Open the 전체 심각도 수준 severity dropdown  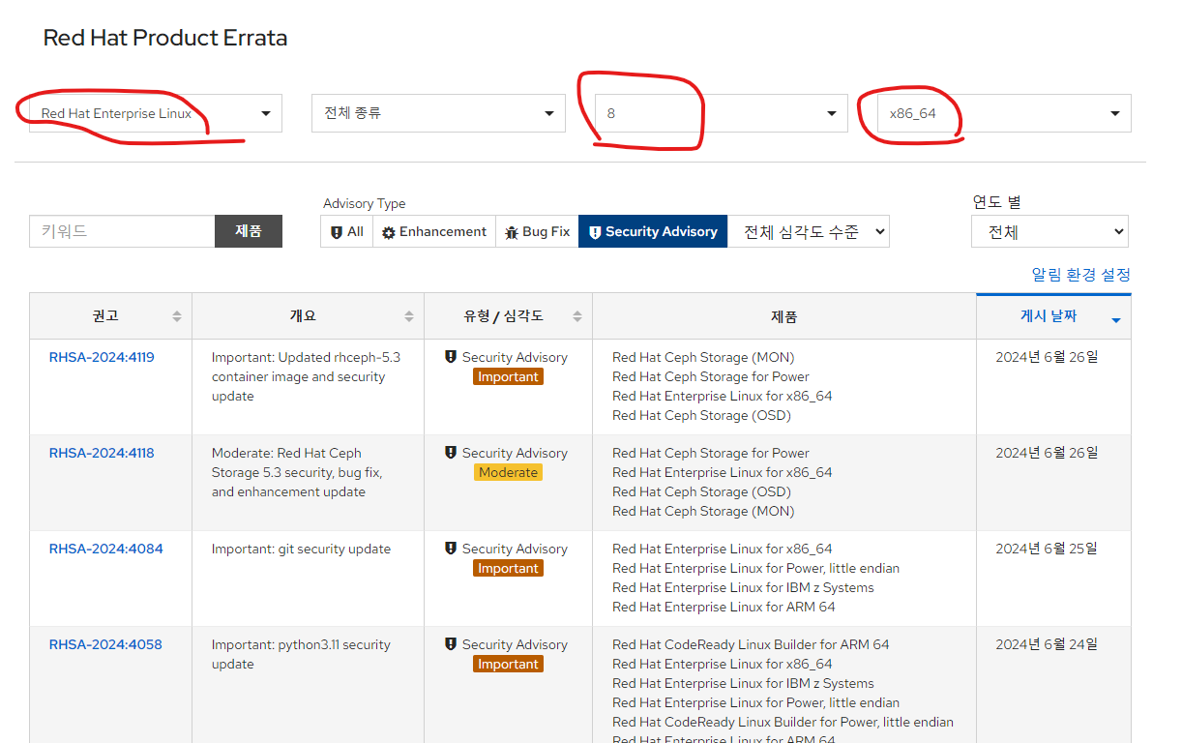(809, 231)
